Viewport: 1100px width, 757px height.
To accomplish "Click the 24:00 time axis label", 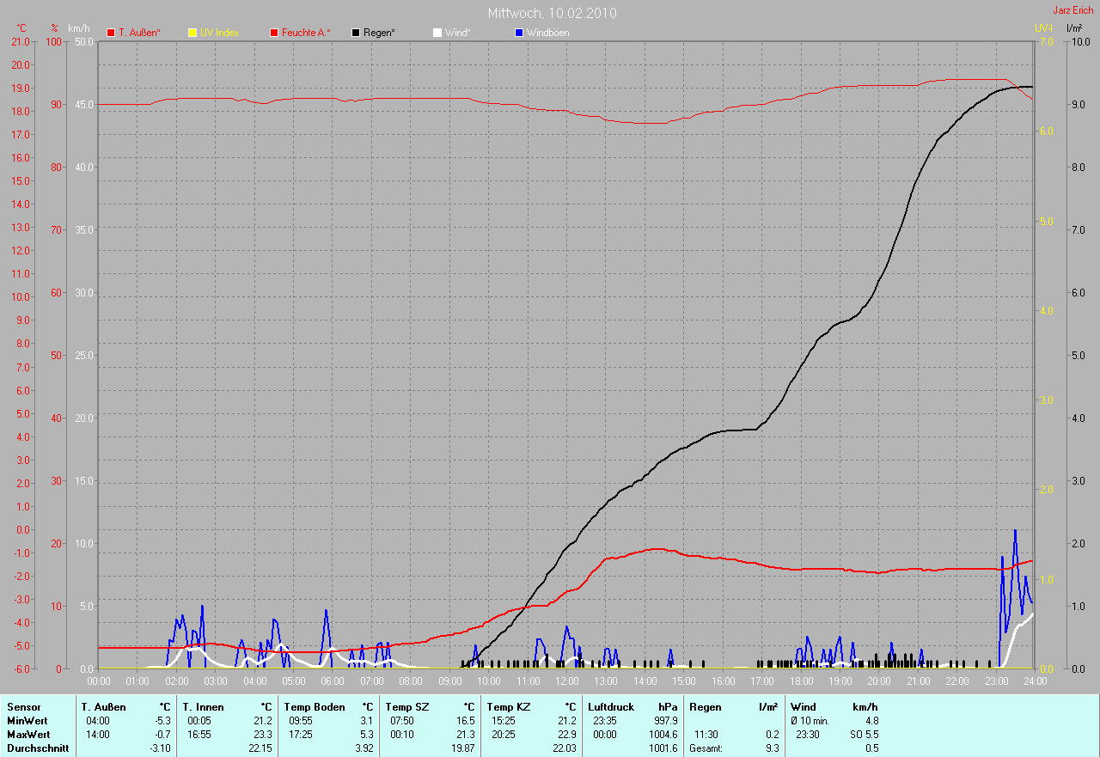I will 1035,681.
